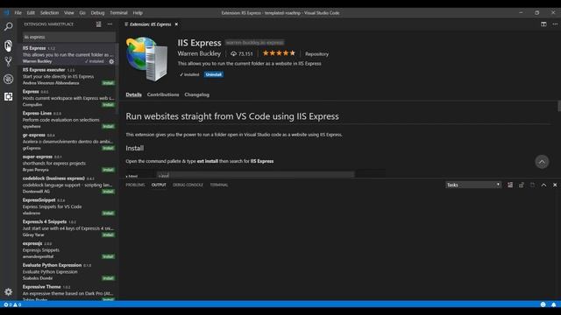Click the Uninstall button
561x315 pixels.
214,74
